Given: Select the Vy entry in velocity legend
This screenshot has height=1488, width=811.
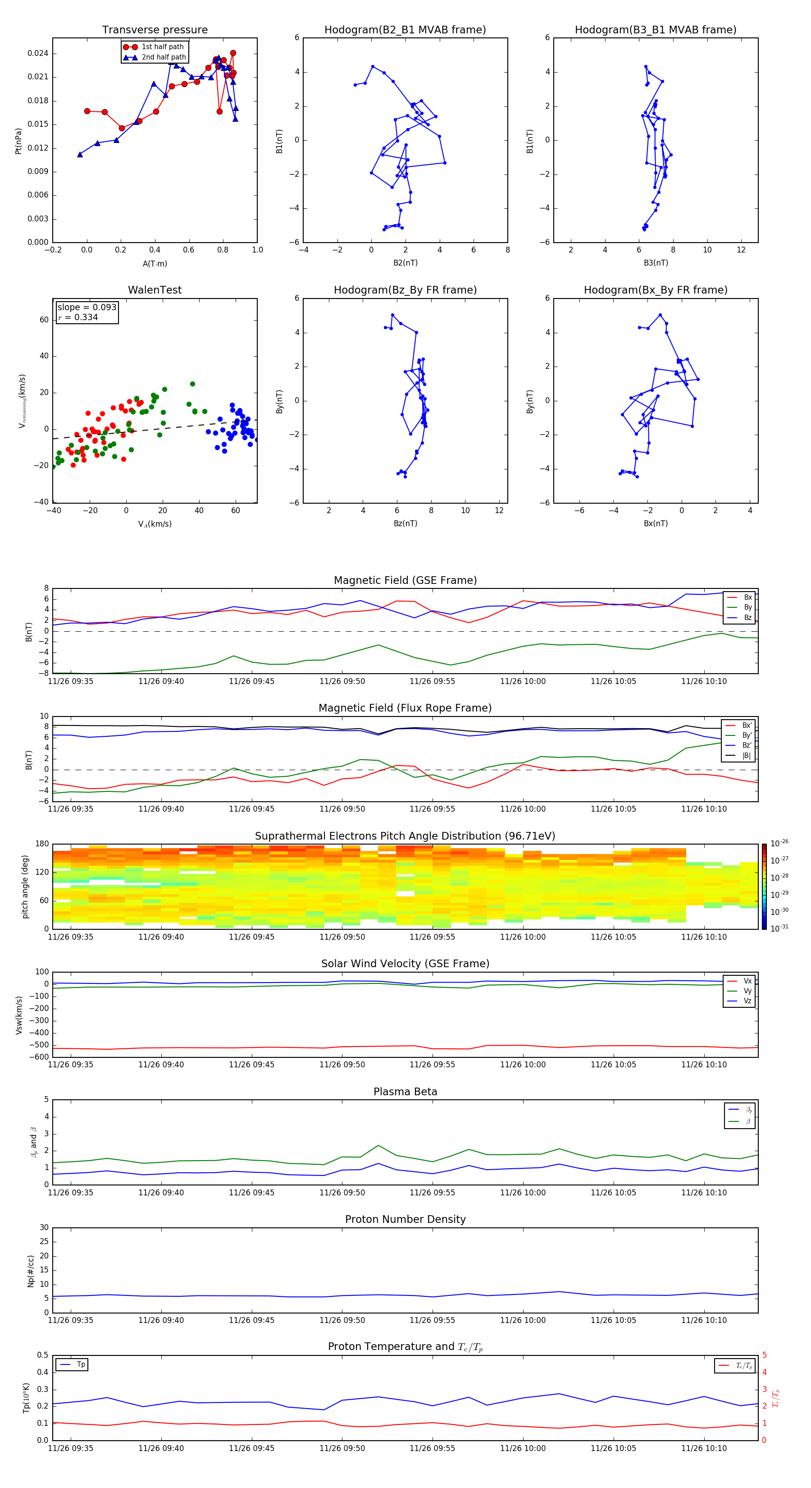Looking at the screenshot, I should [x=739, y=991].
